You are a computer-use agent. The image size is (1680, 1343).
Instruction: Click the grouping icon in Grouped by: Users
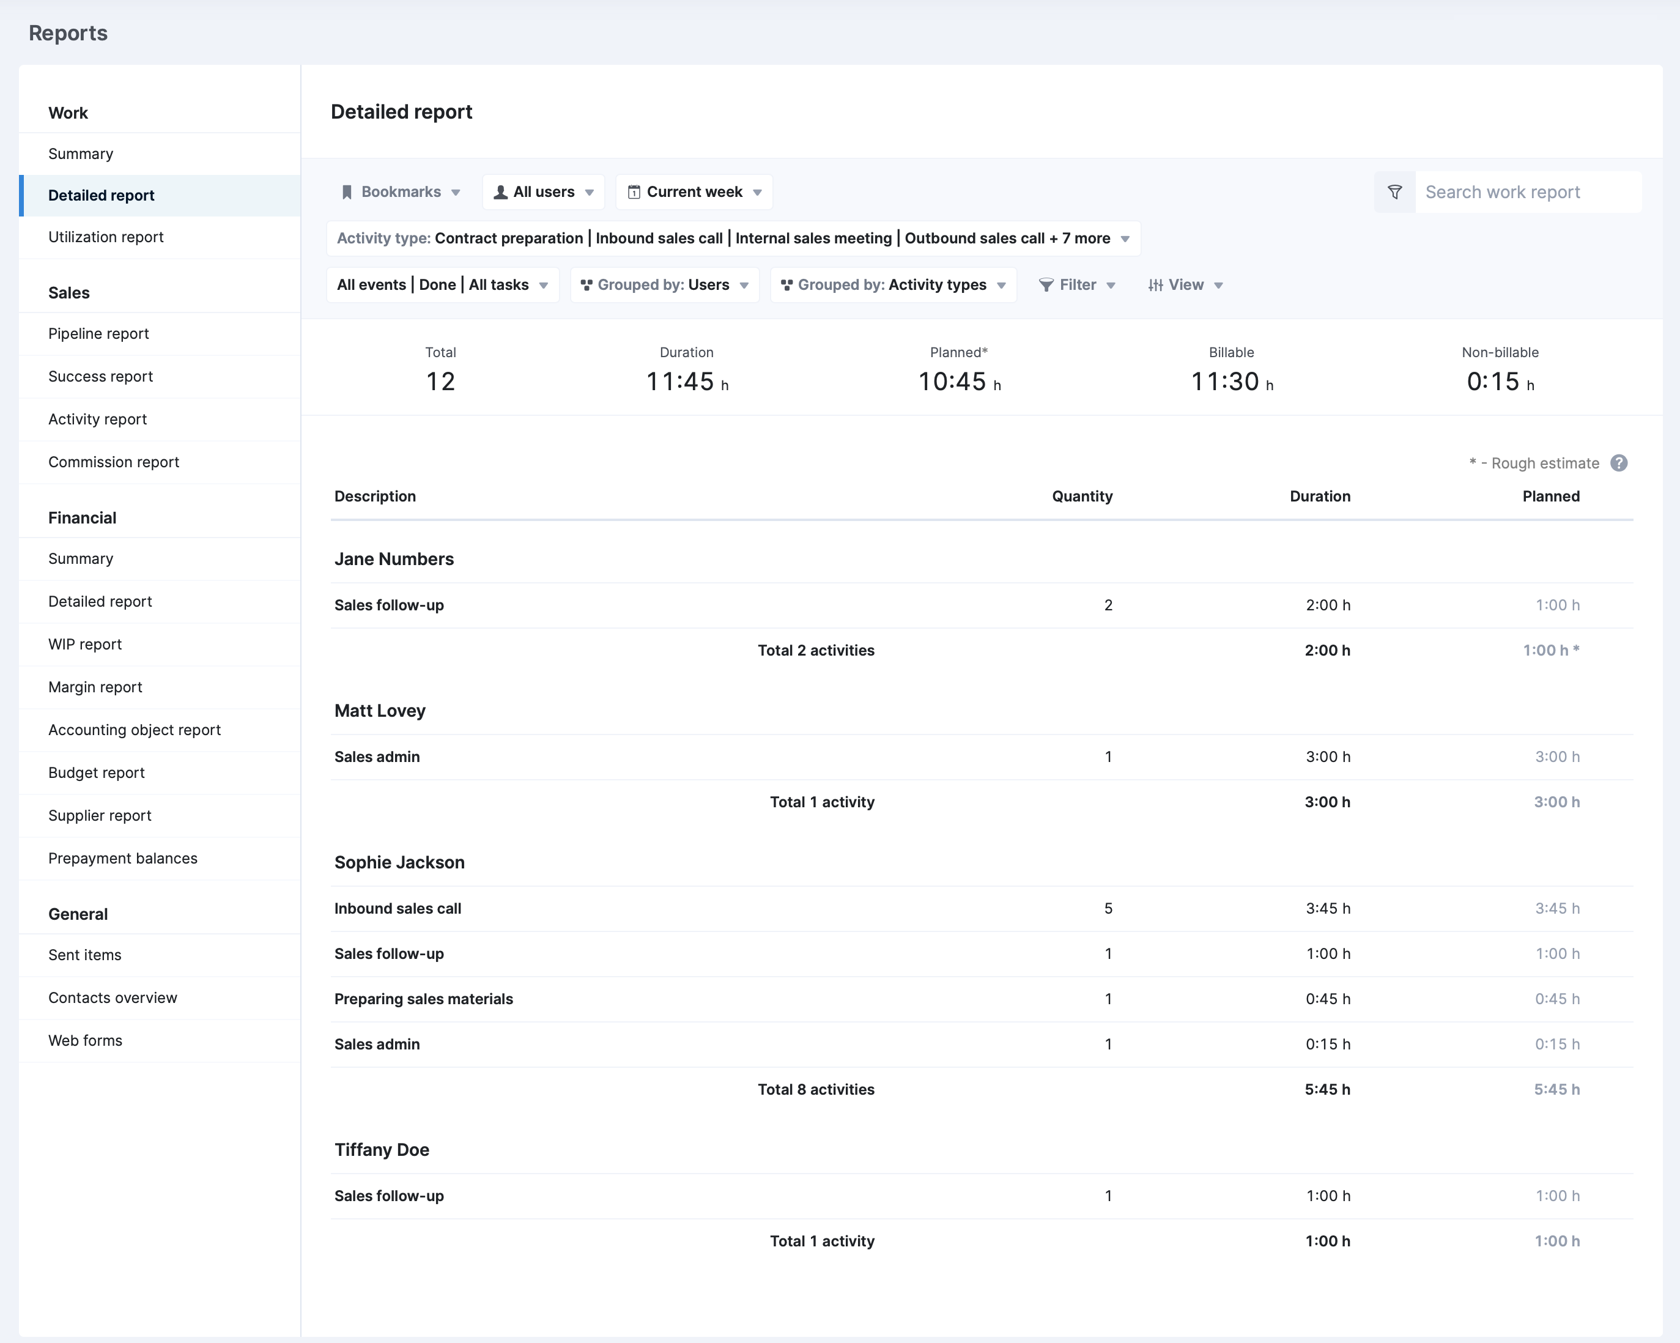(587, 285)
